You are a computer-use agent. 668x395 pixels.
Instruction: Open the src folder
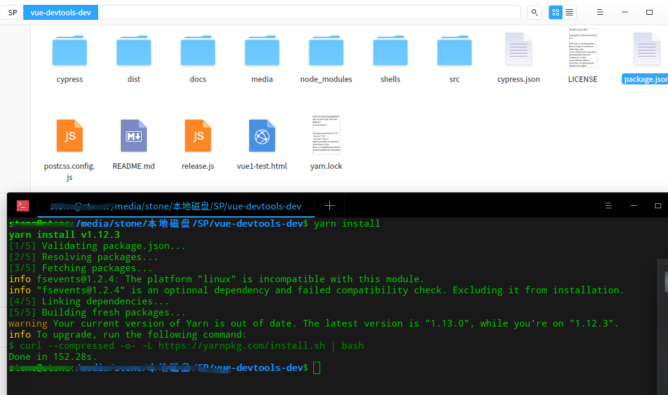[x=455, y=51]
